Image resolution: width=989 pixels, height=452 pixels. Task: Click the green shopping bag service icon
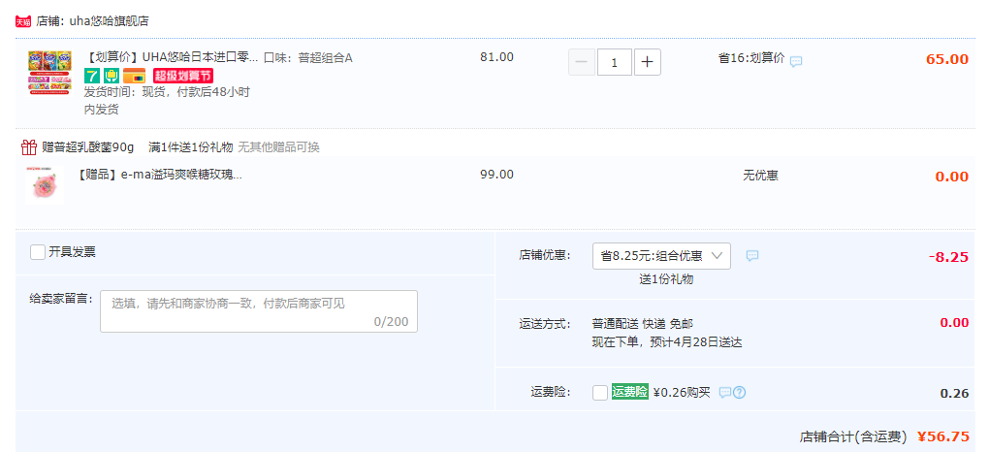click(x=112, y=76)
